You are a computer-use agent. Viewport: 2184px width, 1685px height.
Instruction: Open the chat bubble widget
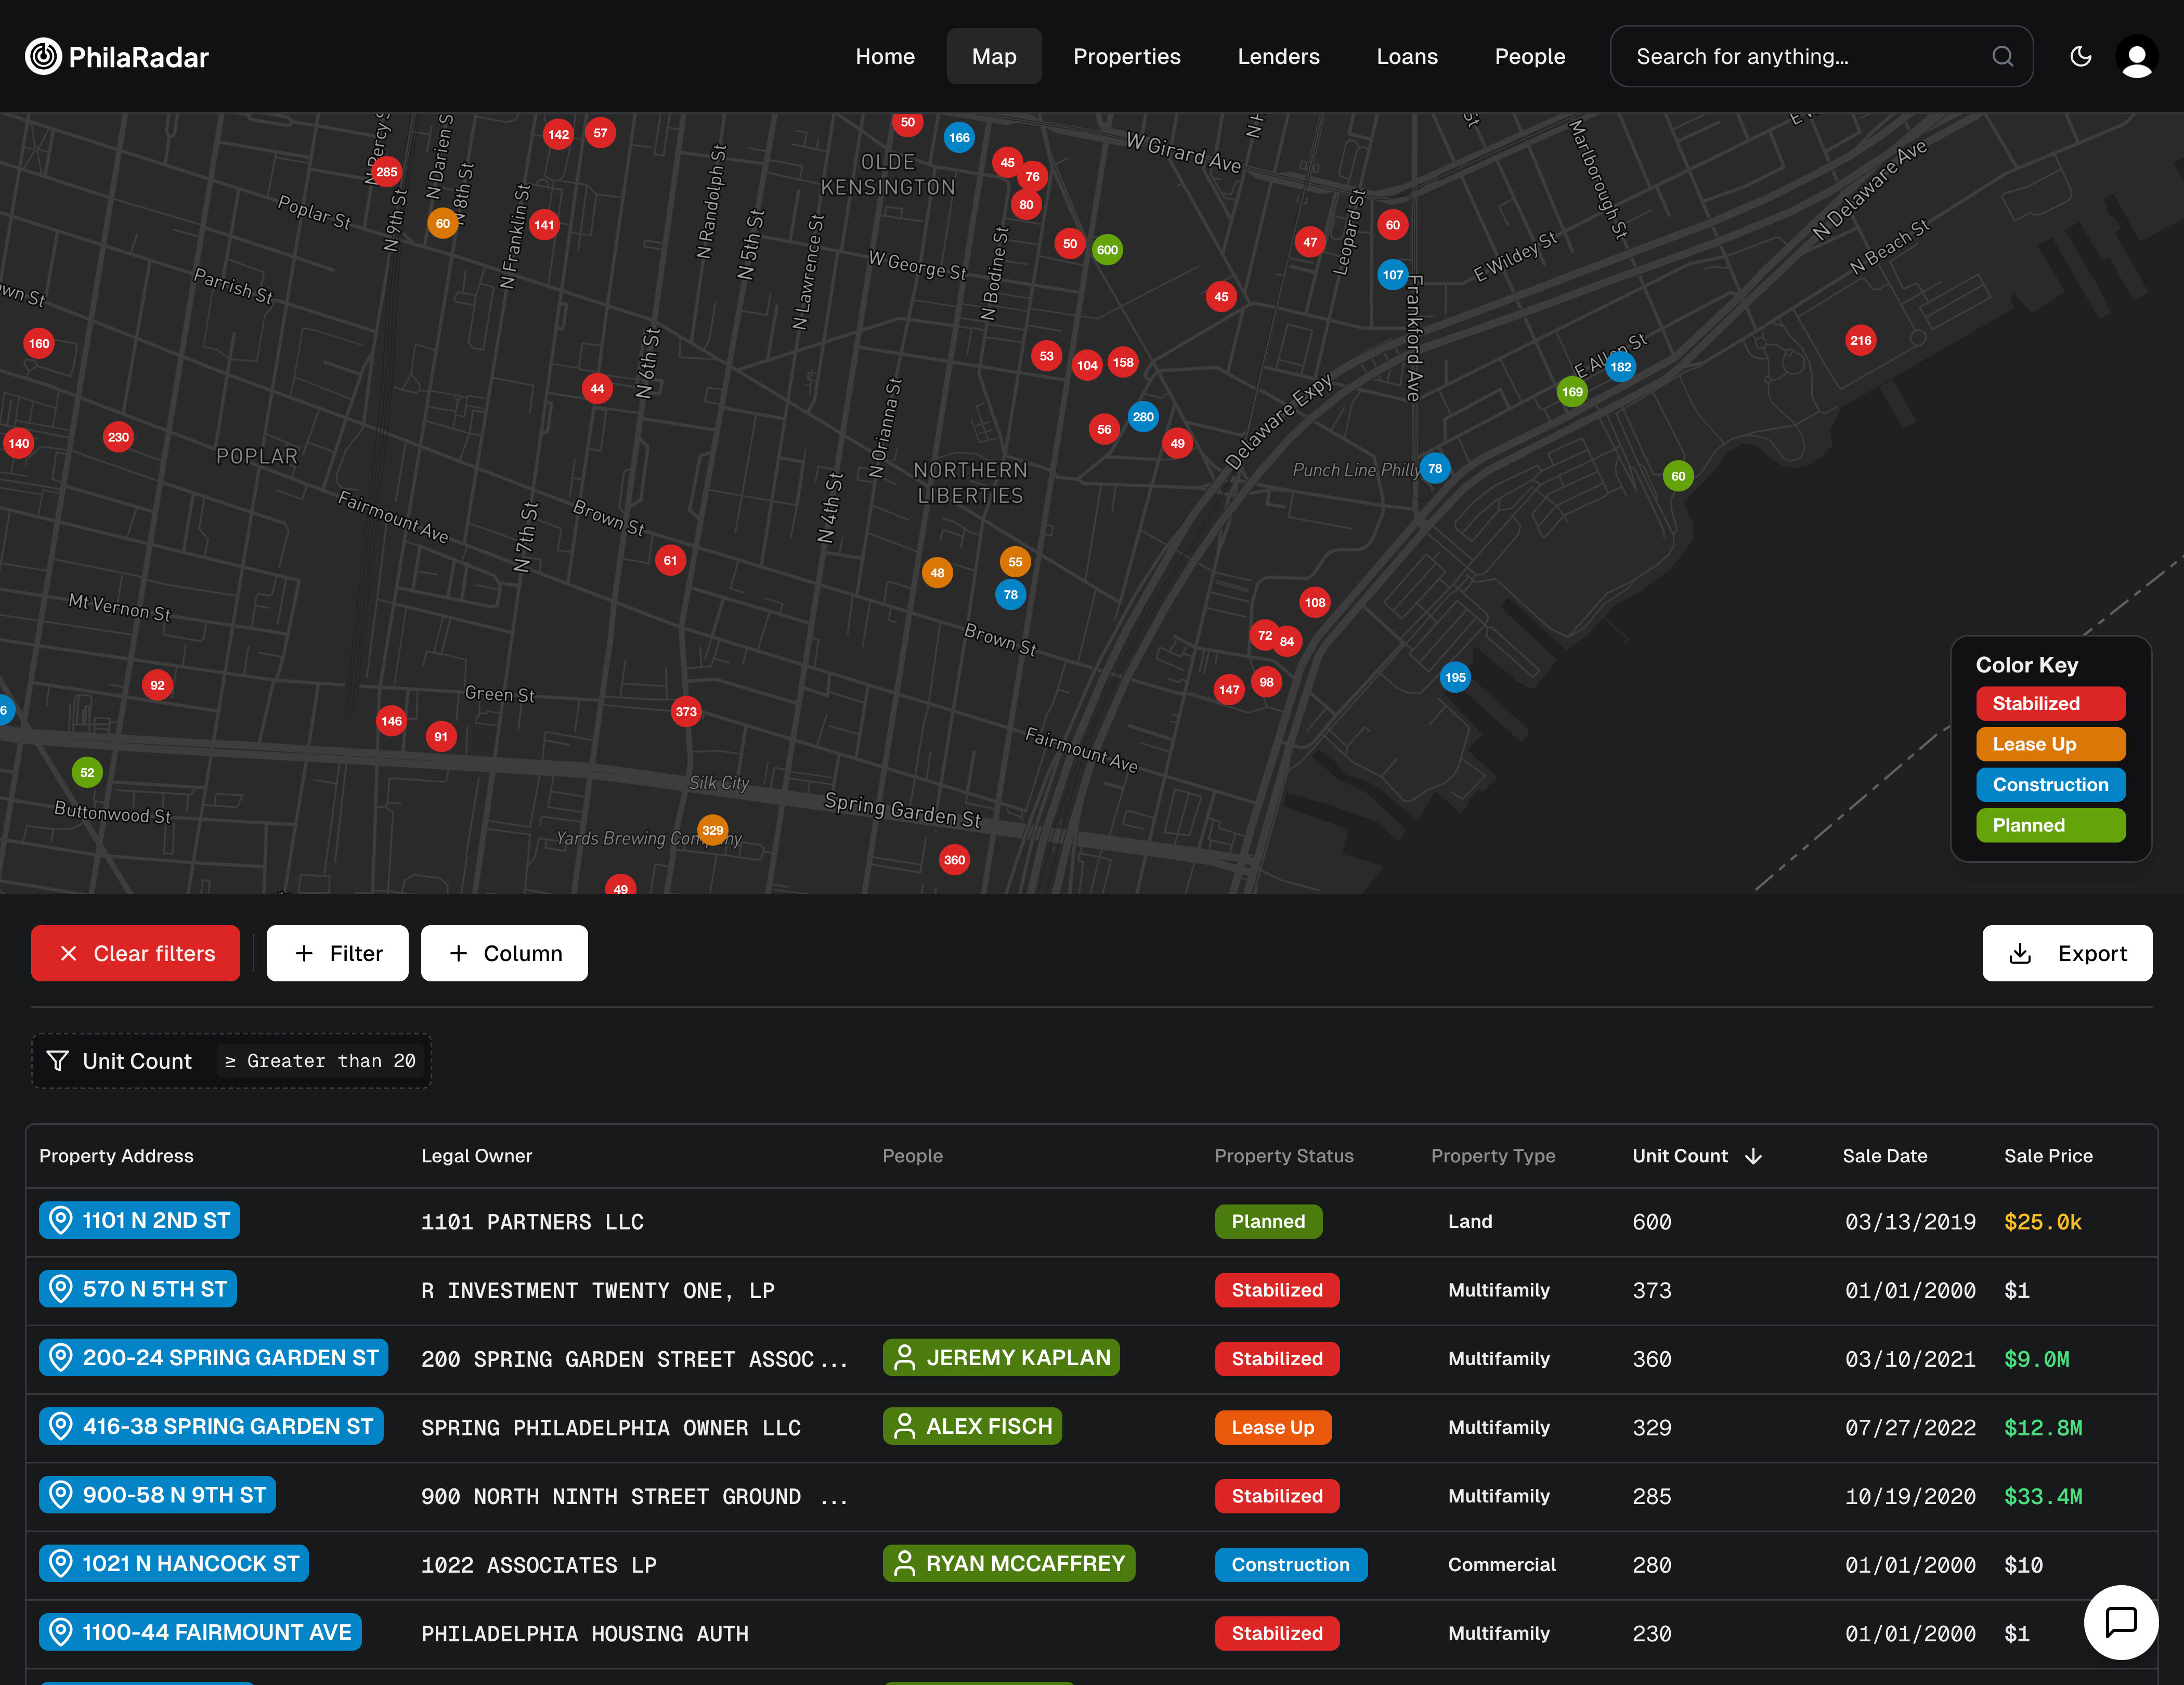point(2120,1622)
